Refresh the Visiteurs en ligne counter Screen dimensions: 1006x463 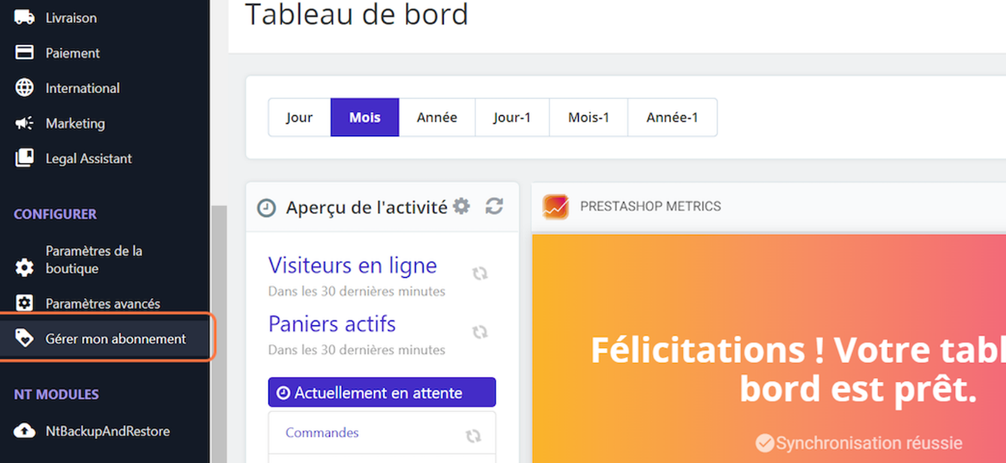coord(480,273)
